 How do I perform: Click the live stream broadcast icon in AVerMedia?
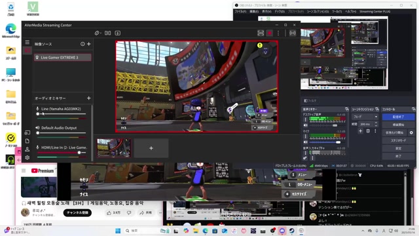pos(293,33)
